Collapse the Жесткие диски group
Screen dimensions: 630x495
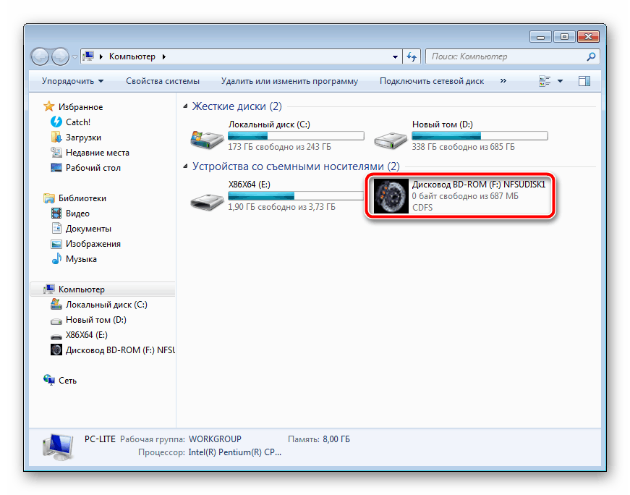pos(186,106)
